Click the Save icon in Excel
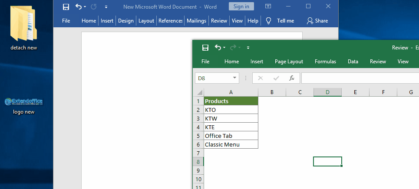 (x=205, y=48)
